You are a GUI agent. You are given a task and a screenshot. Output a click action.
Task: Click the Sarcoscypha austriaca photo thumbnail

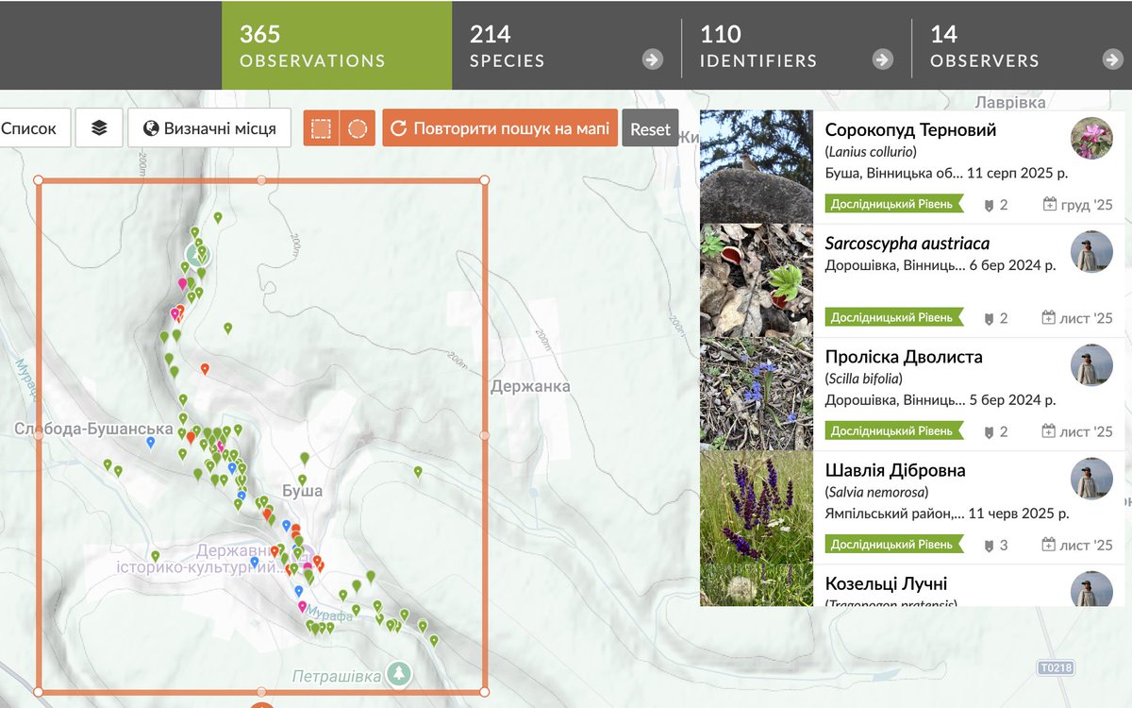click(x=755, y=278)
